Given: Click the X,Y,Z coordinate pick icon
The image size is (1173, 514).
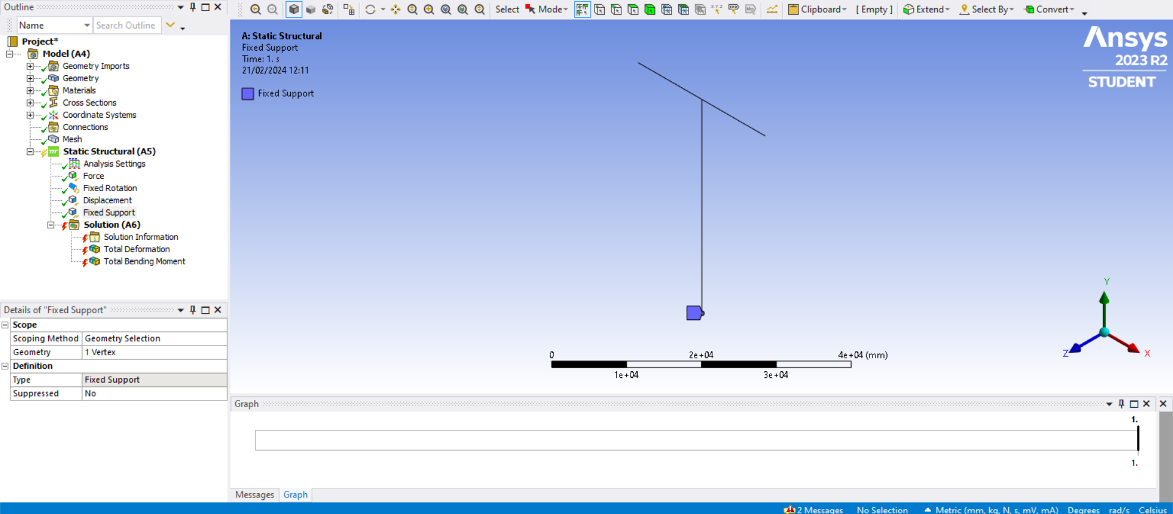Looking at the screenshot, I should pos(717,9).
